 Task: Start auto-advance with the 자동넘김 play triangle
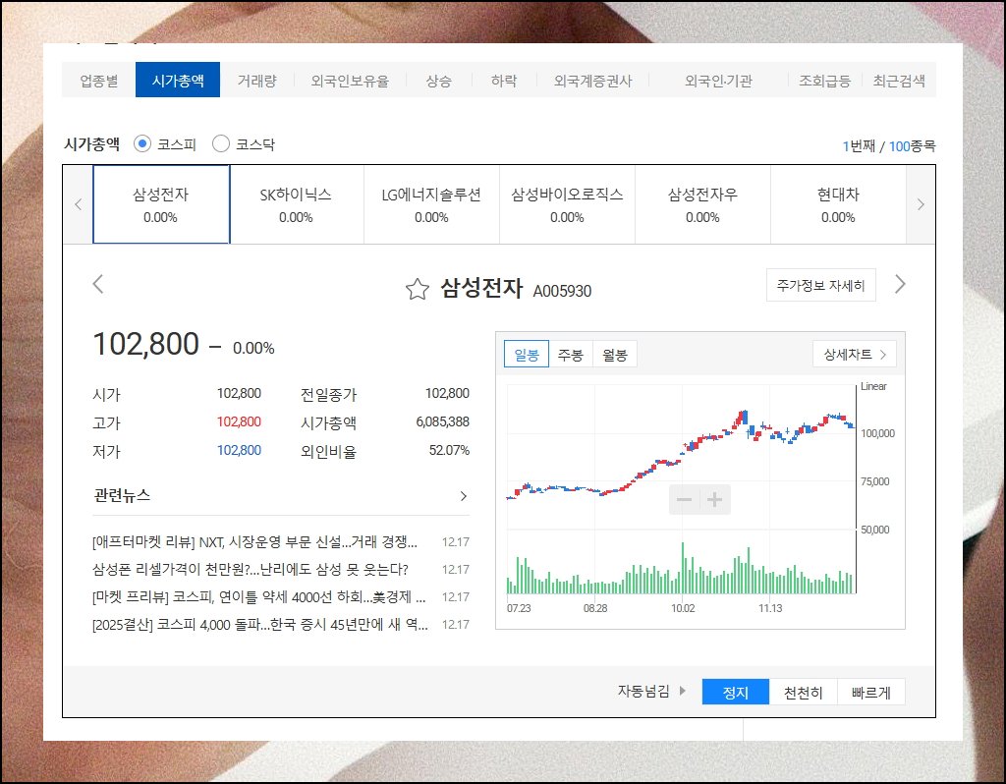(683, 691)
